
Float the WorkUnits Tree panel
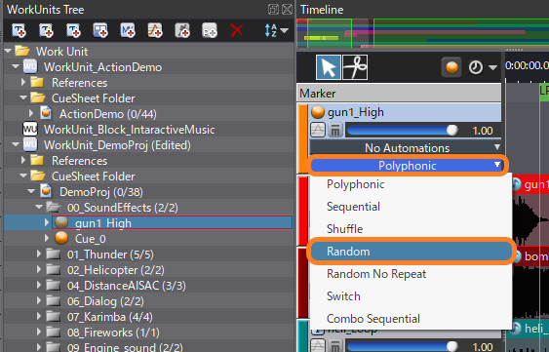273,9
